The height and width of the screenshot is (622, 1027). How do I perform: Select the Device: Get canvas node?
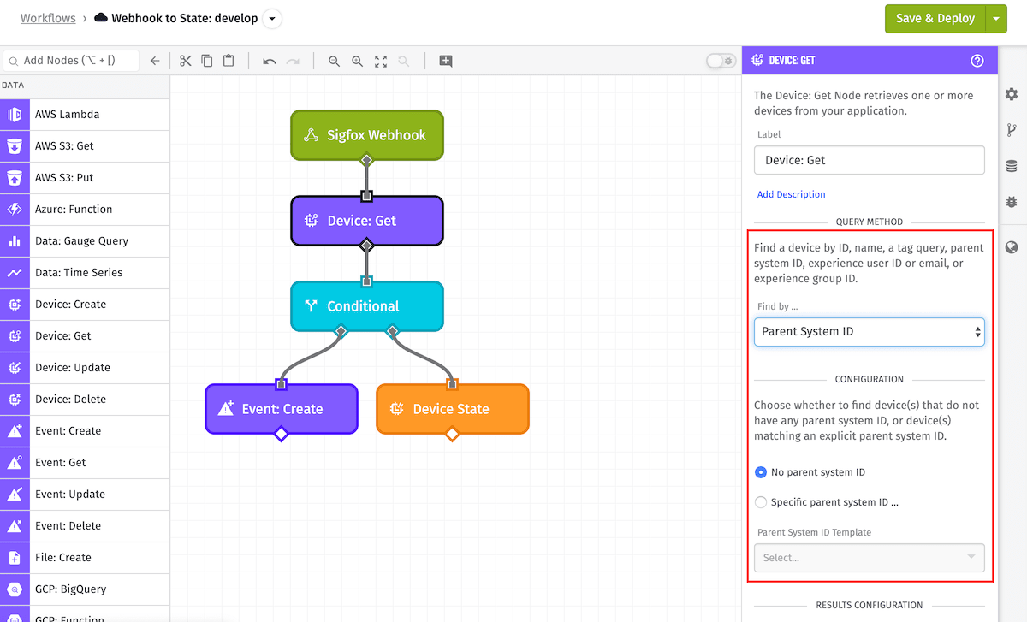click(x=367, y=221)
